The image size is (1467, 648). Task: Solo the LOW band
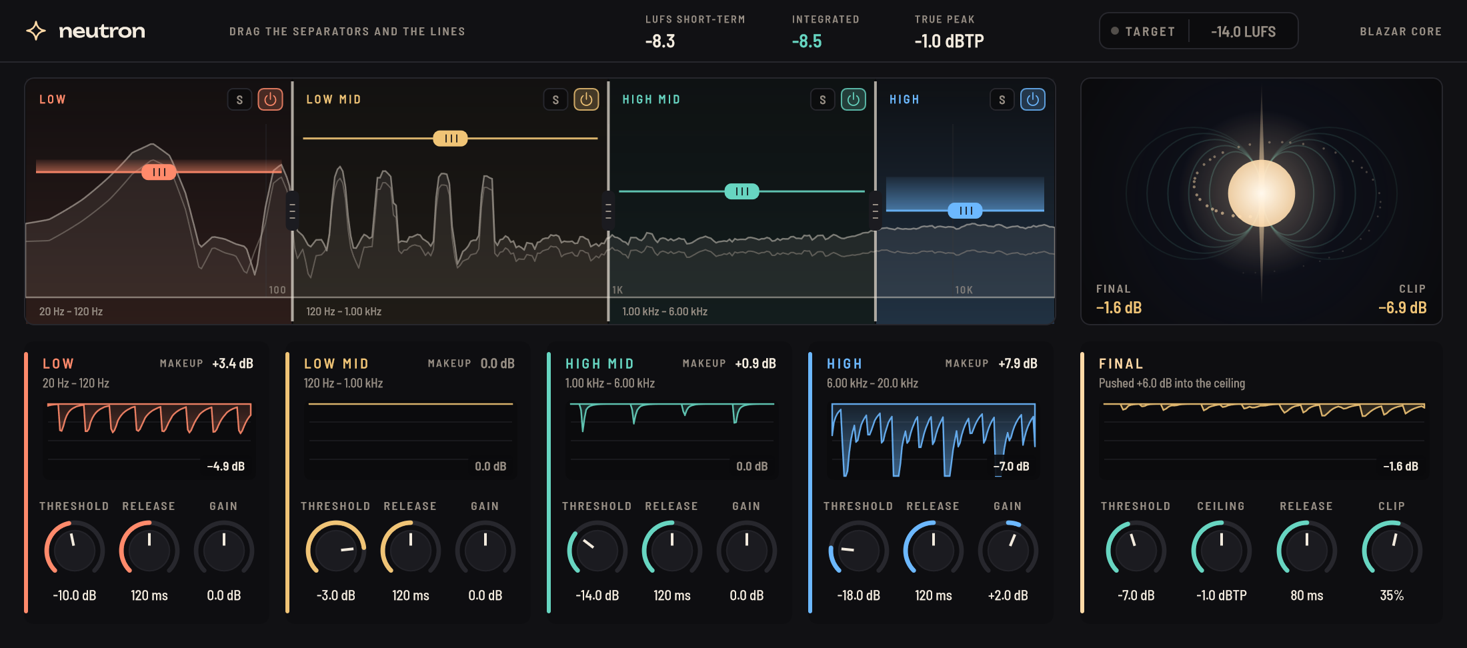click(x=239, y=99)
